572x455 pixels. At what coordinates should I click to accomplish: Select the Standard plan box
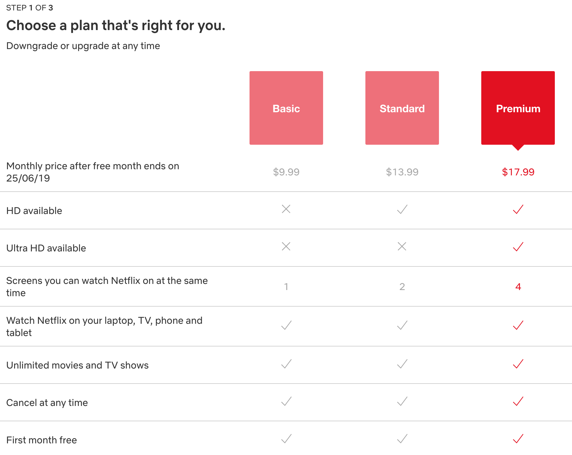pos(402,108)
